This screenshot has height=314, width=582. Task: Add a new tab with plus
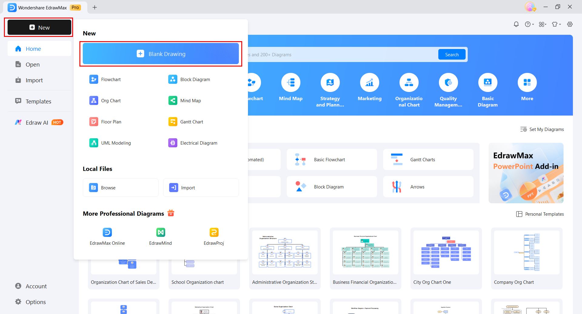tap(95, 7)
